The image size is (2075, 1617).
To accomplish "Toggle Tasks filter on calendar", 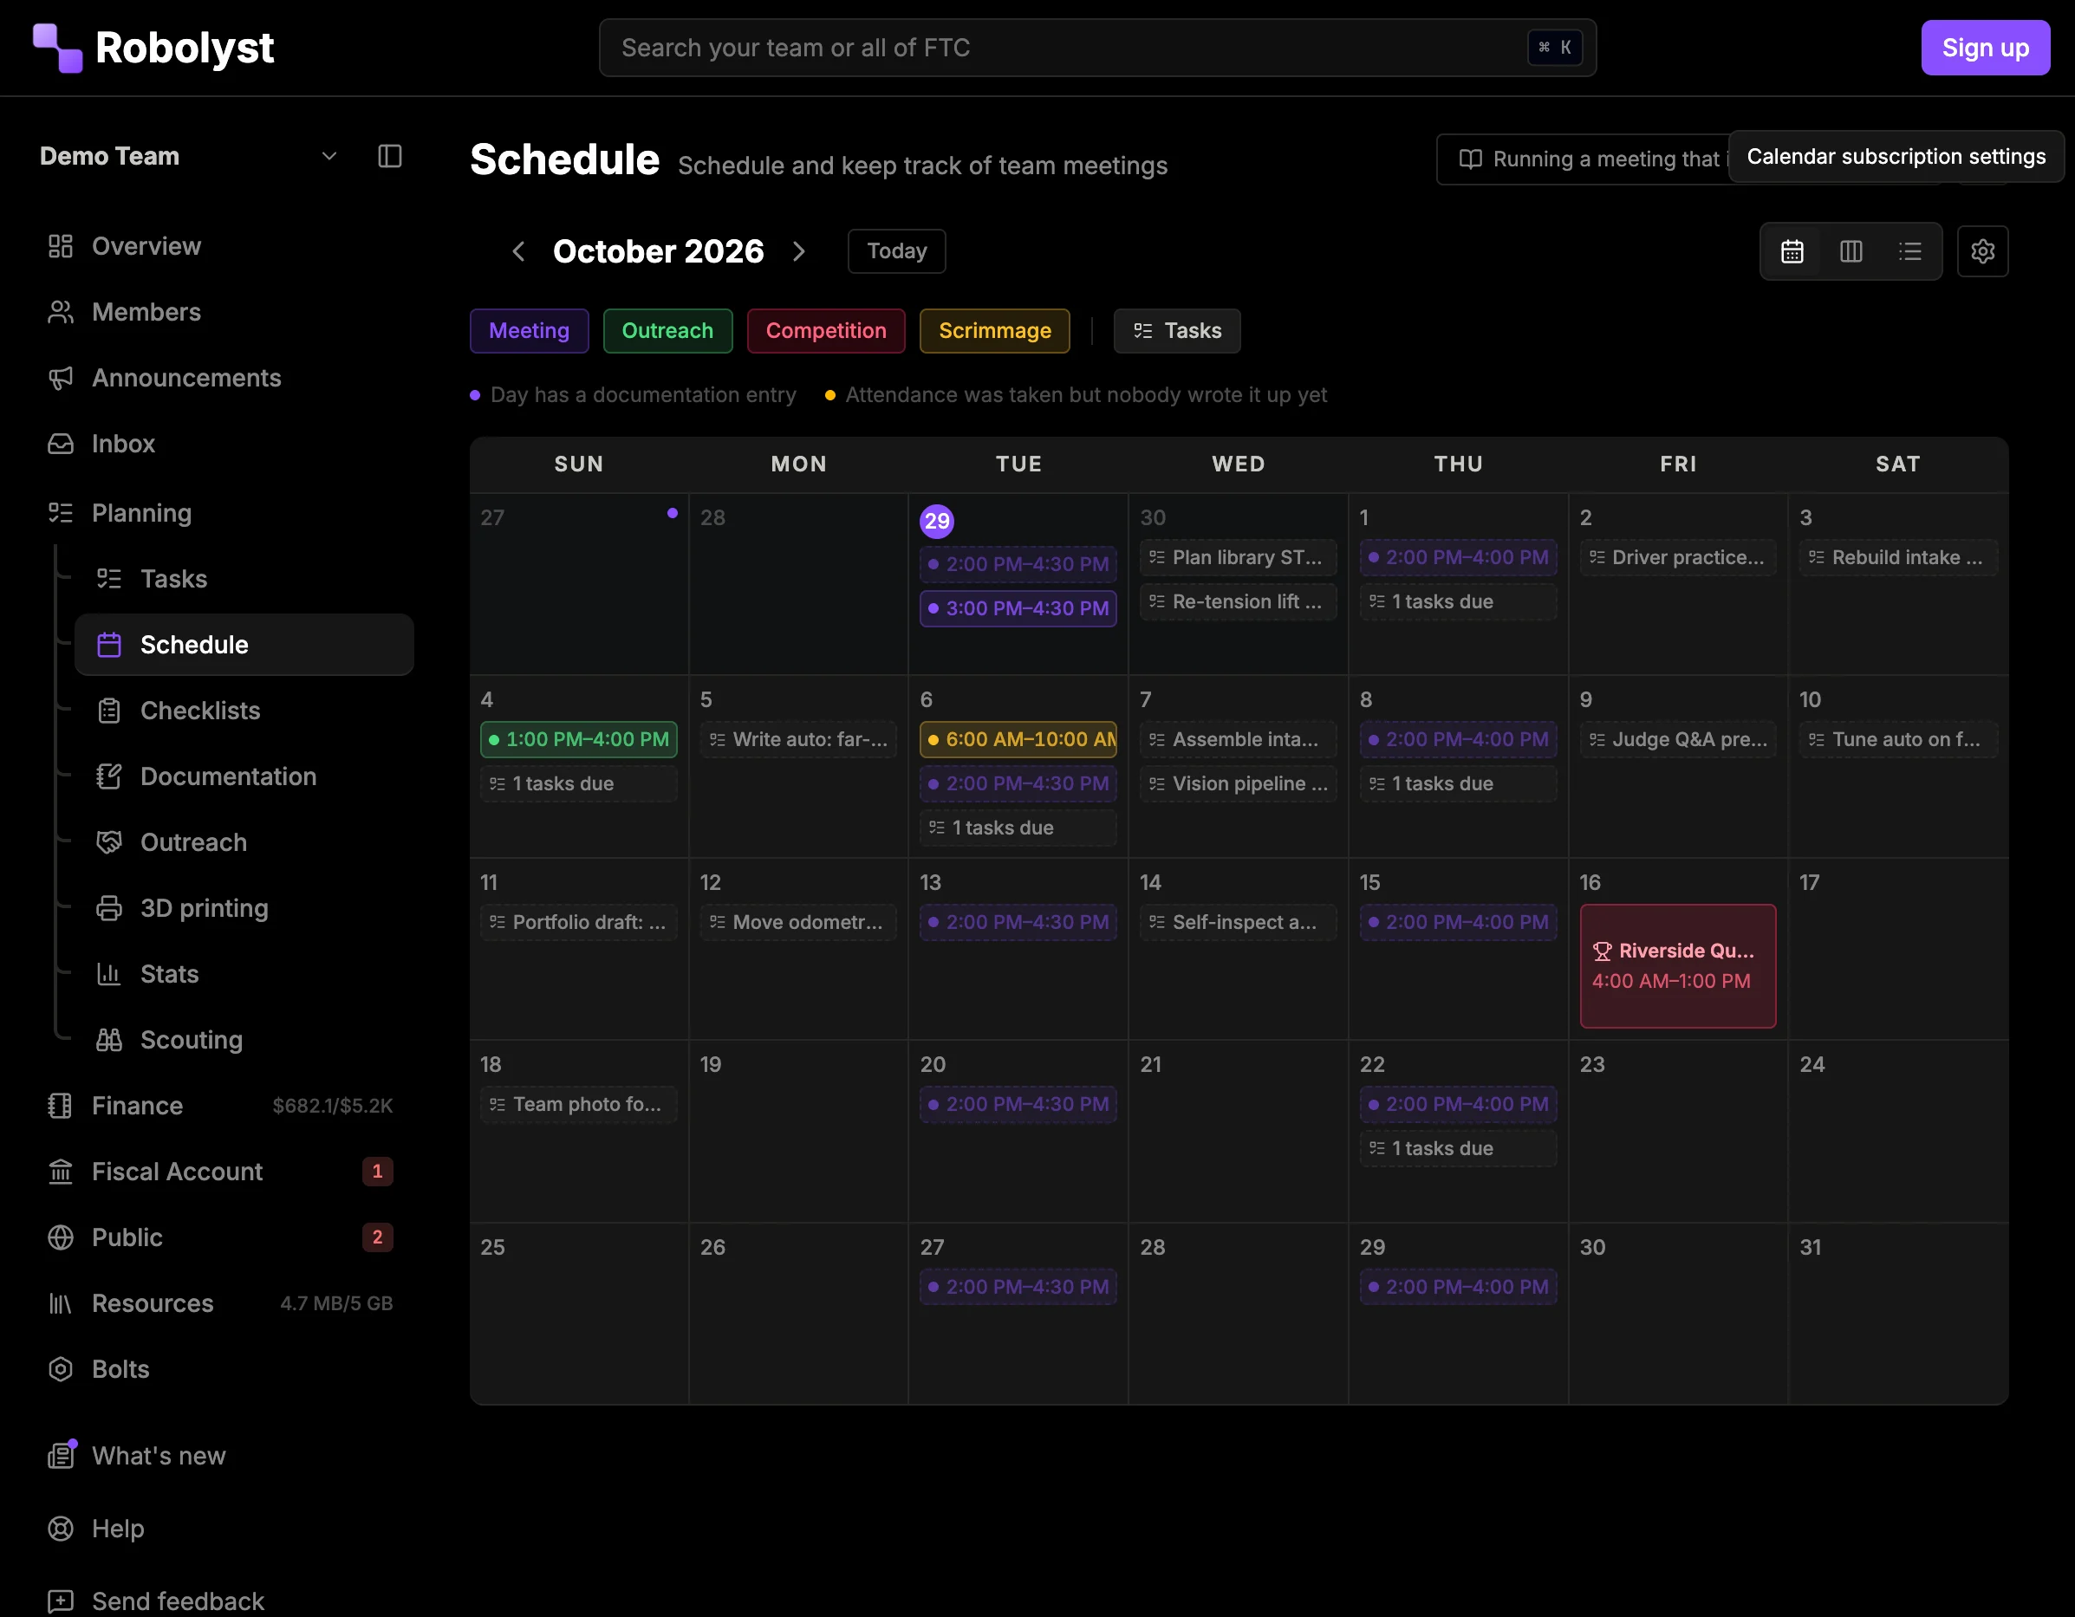I will 1177,331.
